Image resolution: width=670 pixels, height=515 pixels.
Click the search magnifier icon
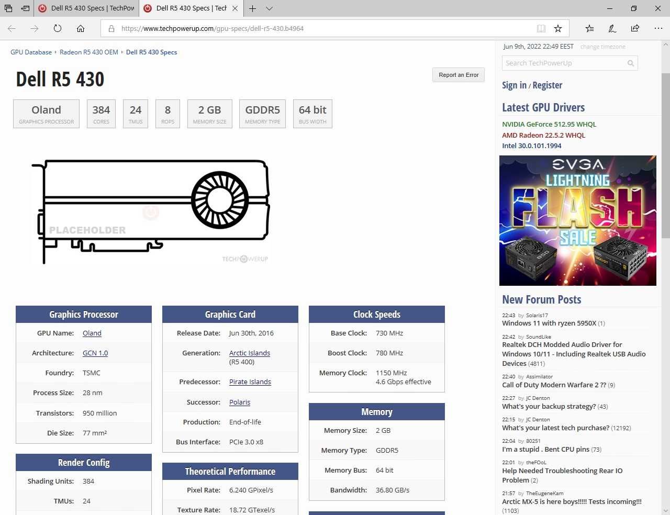click(x=631, y=63)
